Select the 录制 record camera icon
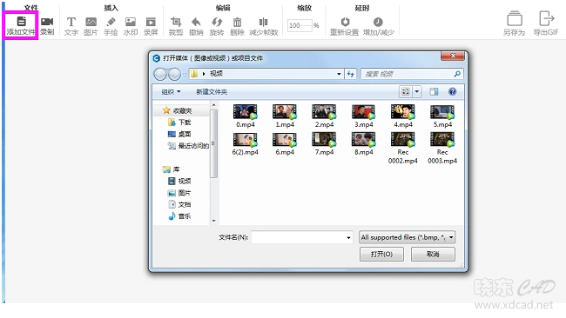The height and width of the screenshot is (318, 566). tap(47, 22)
